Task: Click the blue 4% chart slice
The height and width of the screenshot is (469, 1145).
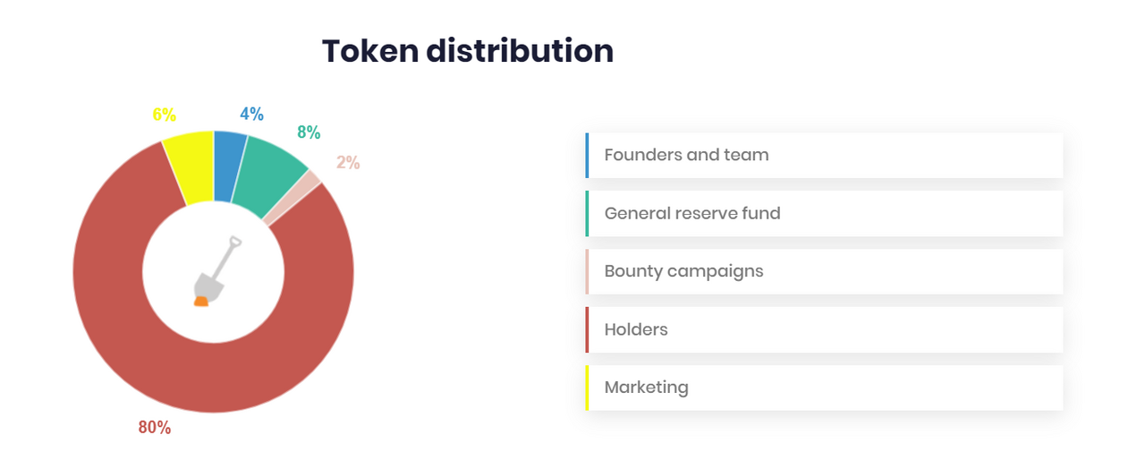Action: [x=228, y=166]
